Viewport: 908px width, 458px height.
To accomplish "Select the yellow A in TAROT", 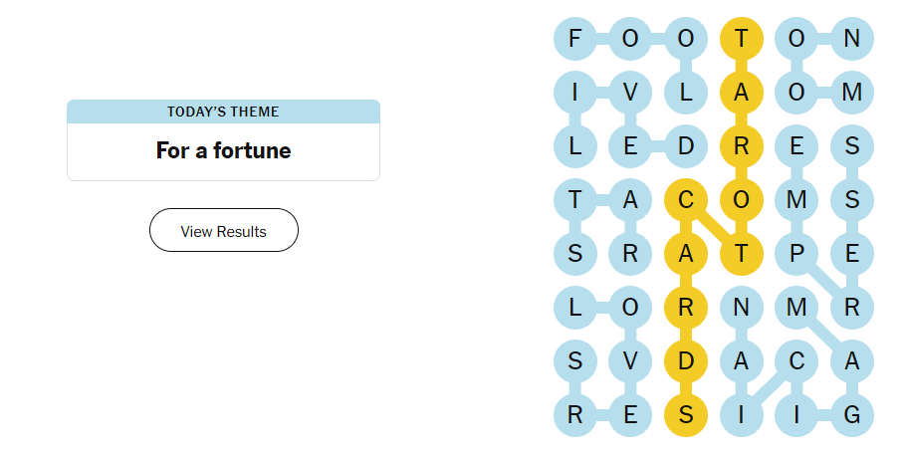I will (741, 94).
